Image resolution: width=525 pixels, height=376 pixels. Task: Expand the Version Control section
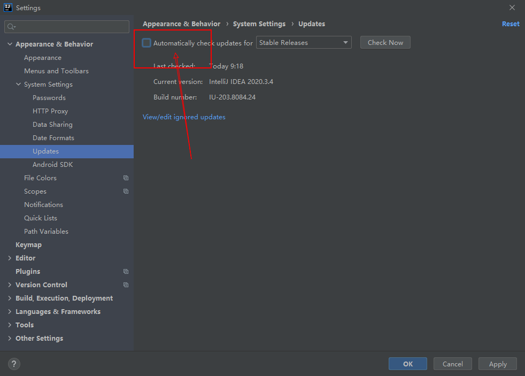10,285
